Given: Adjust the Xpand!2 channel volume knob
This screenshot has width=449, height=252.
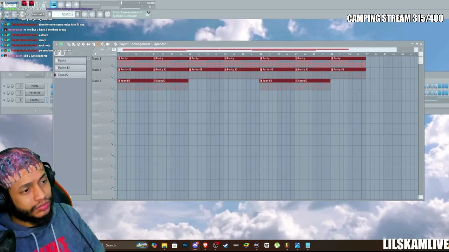Looking at the screenshot, I should pos(12,100).
